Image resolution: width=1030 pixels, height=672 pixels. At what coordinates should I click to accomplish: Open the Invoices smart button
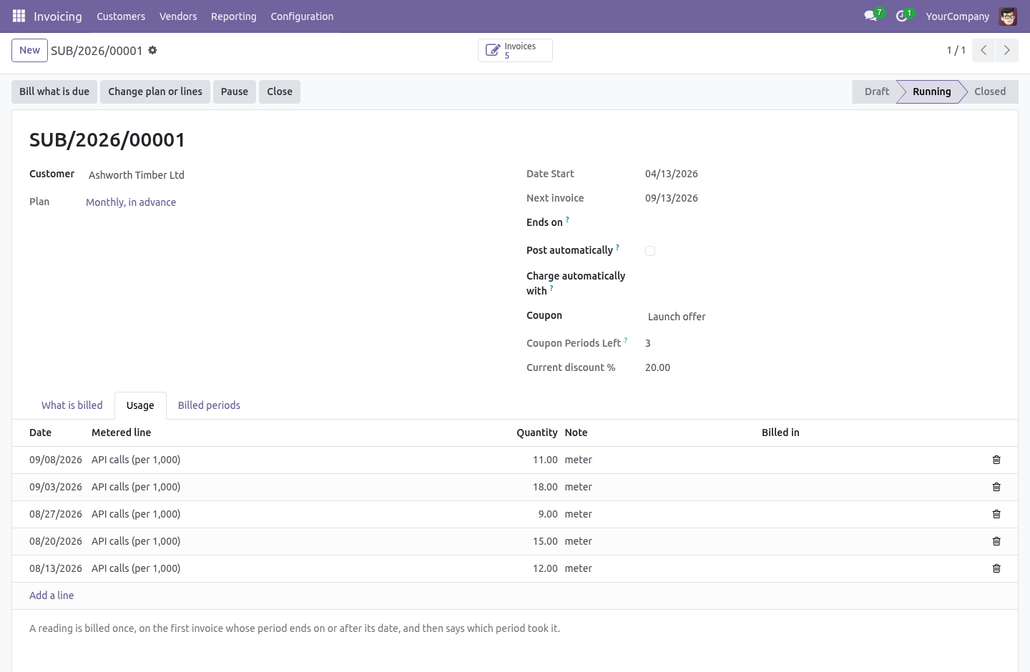point(515,50)
